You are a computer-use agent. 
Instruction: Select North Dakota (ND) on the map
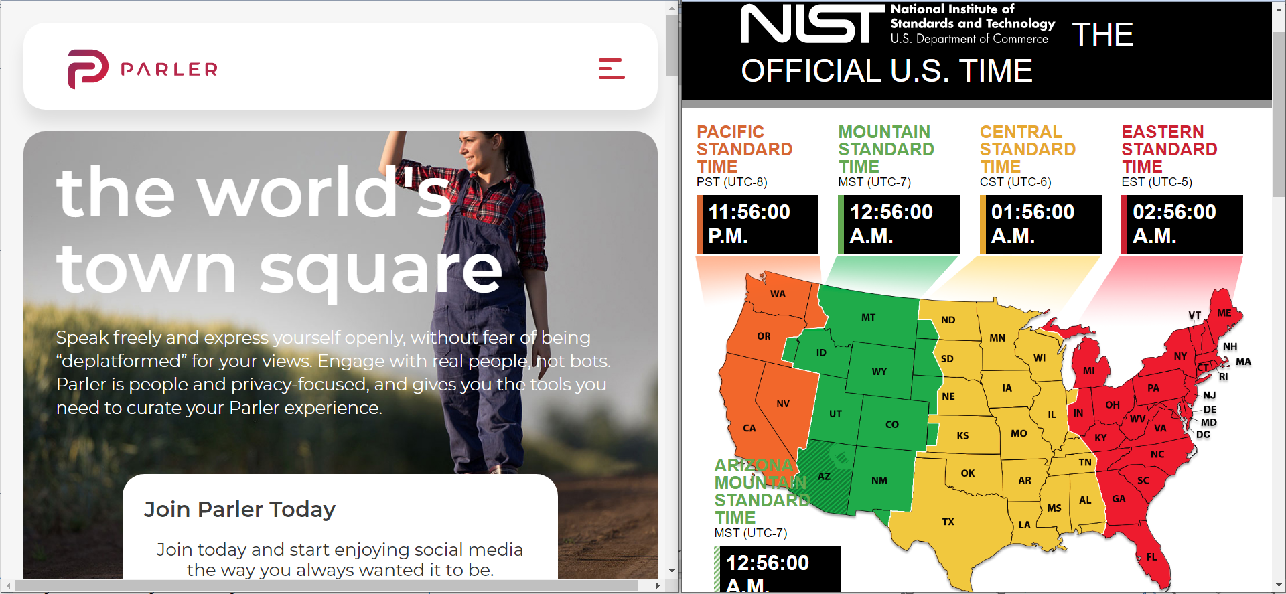[948, 320]
